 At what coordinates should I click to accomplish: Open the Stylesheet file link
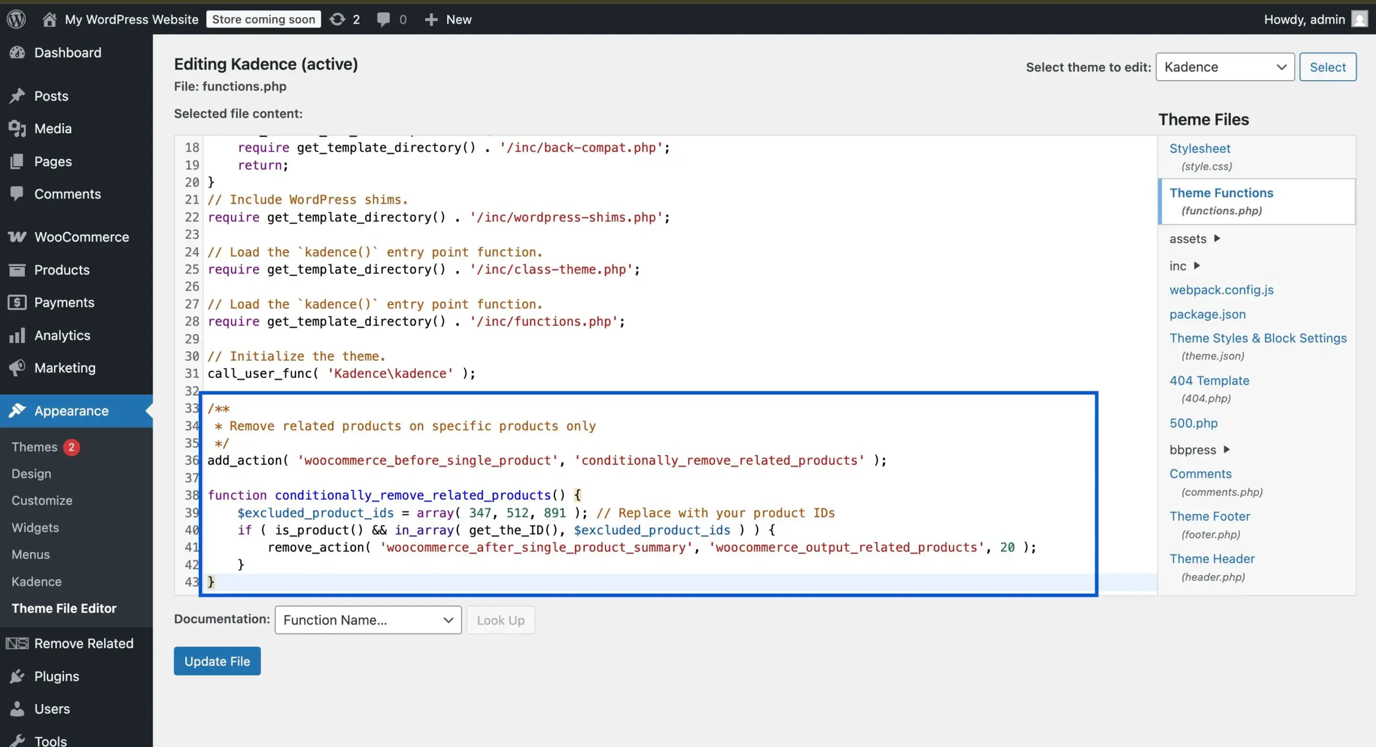[x=1200, y=148]
